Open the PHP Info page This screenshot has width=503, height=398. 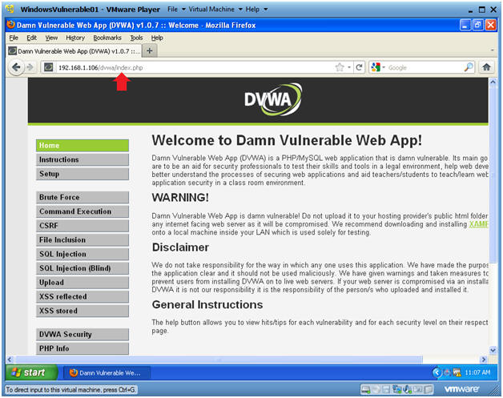[82, 348]
